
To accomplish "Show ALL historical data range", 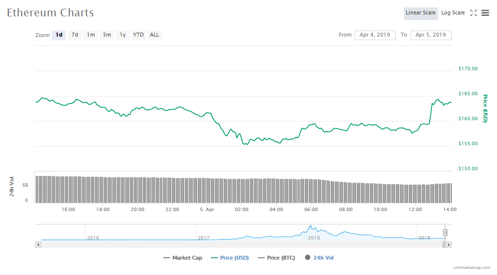I will [x=154, y=35].
